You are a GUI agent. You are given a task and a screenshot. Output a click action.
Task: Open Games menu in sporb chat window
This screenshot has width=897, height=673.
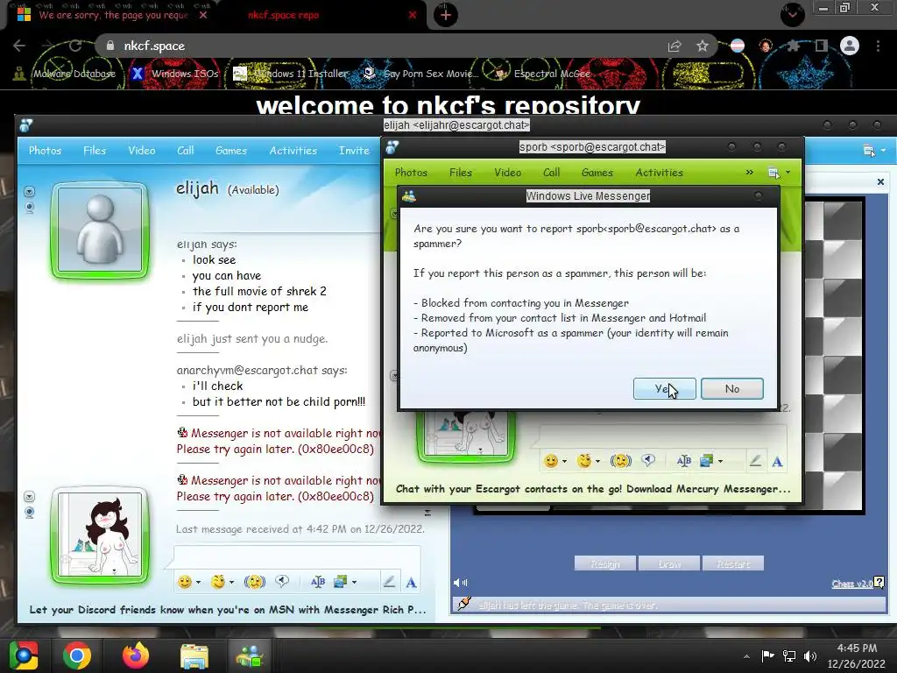coord(597,173)
